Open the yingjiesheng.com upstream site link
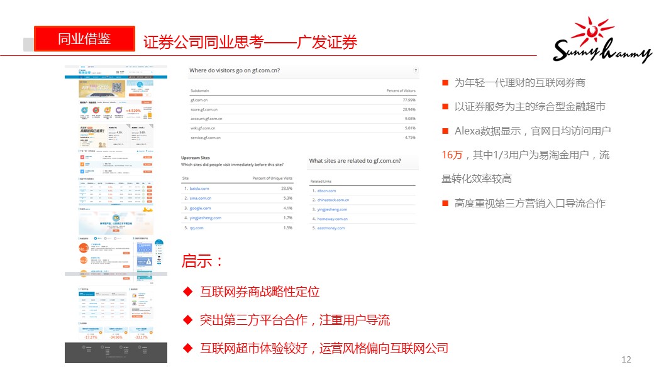This screenshot has width=671, height=377. [x=206, y=218]
